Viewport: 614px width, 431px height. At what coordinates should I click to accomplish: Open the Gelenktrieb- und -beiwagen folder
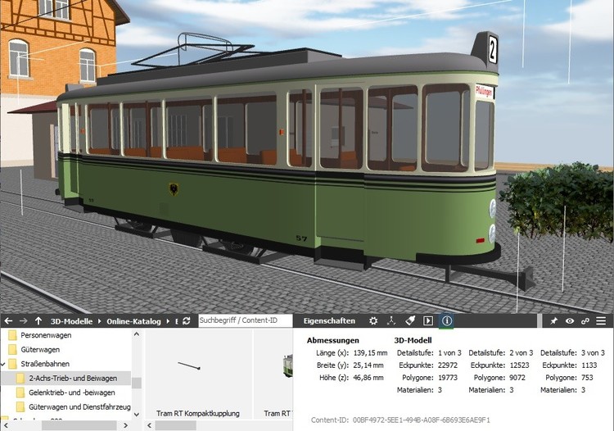(x=72, y=392)
